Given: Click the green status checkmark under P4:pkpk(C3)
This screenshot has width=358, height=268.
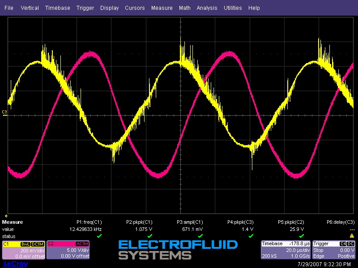Looking at the screenshot, I should click(251, 236).
